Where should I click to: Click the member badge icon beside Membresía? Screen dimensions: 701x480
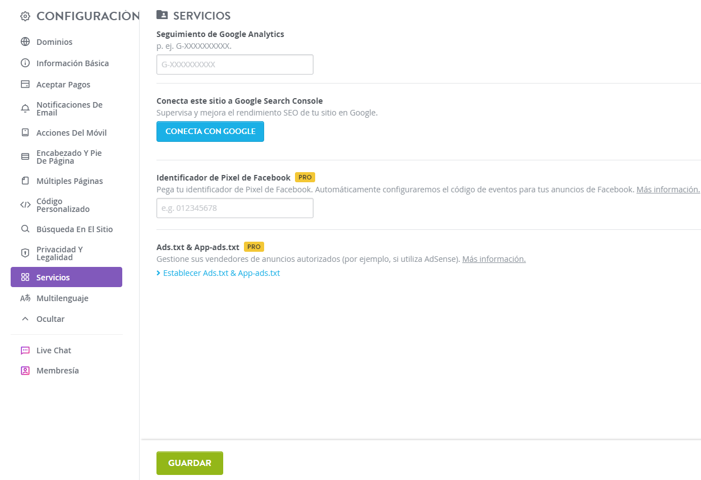tap(25, 371)
